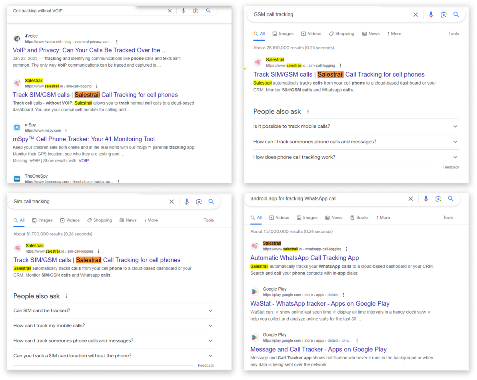Expand 'Can you track a SIM card location without the phone?'
The image size is (477, 380).
[114, 356]
